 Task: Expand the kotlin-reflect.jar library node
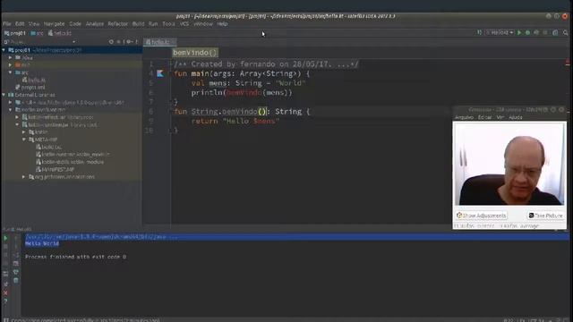coord(17,117)
